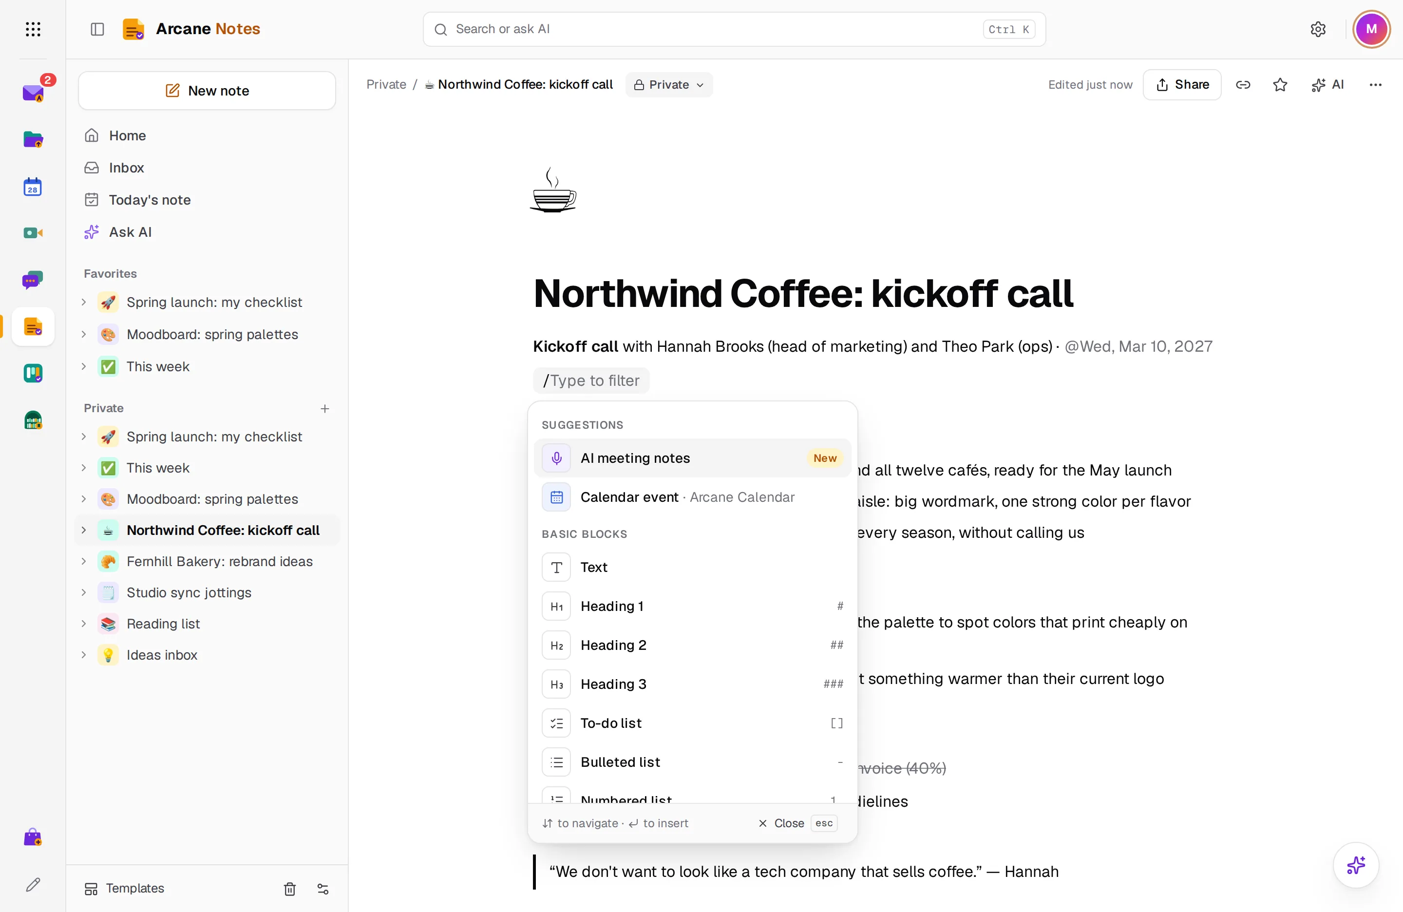Open the user avatar M

click(1371, 29)
